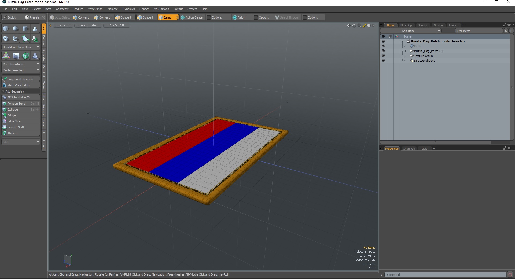Screen dimensions: 515x279
Task: Toggle the S filter button in Items panel
Action: point(506,31)
